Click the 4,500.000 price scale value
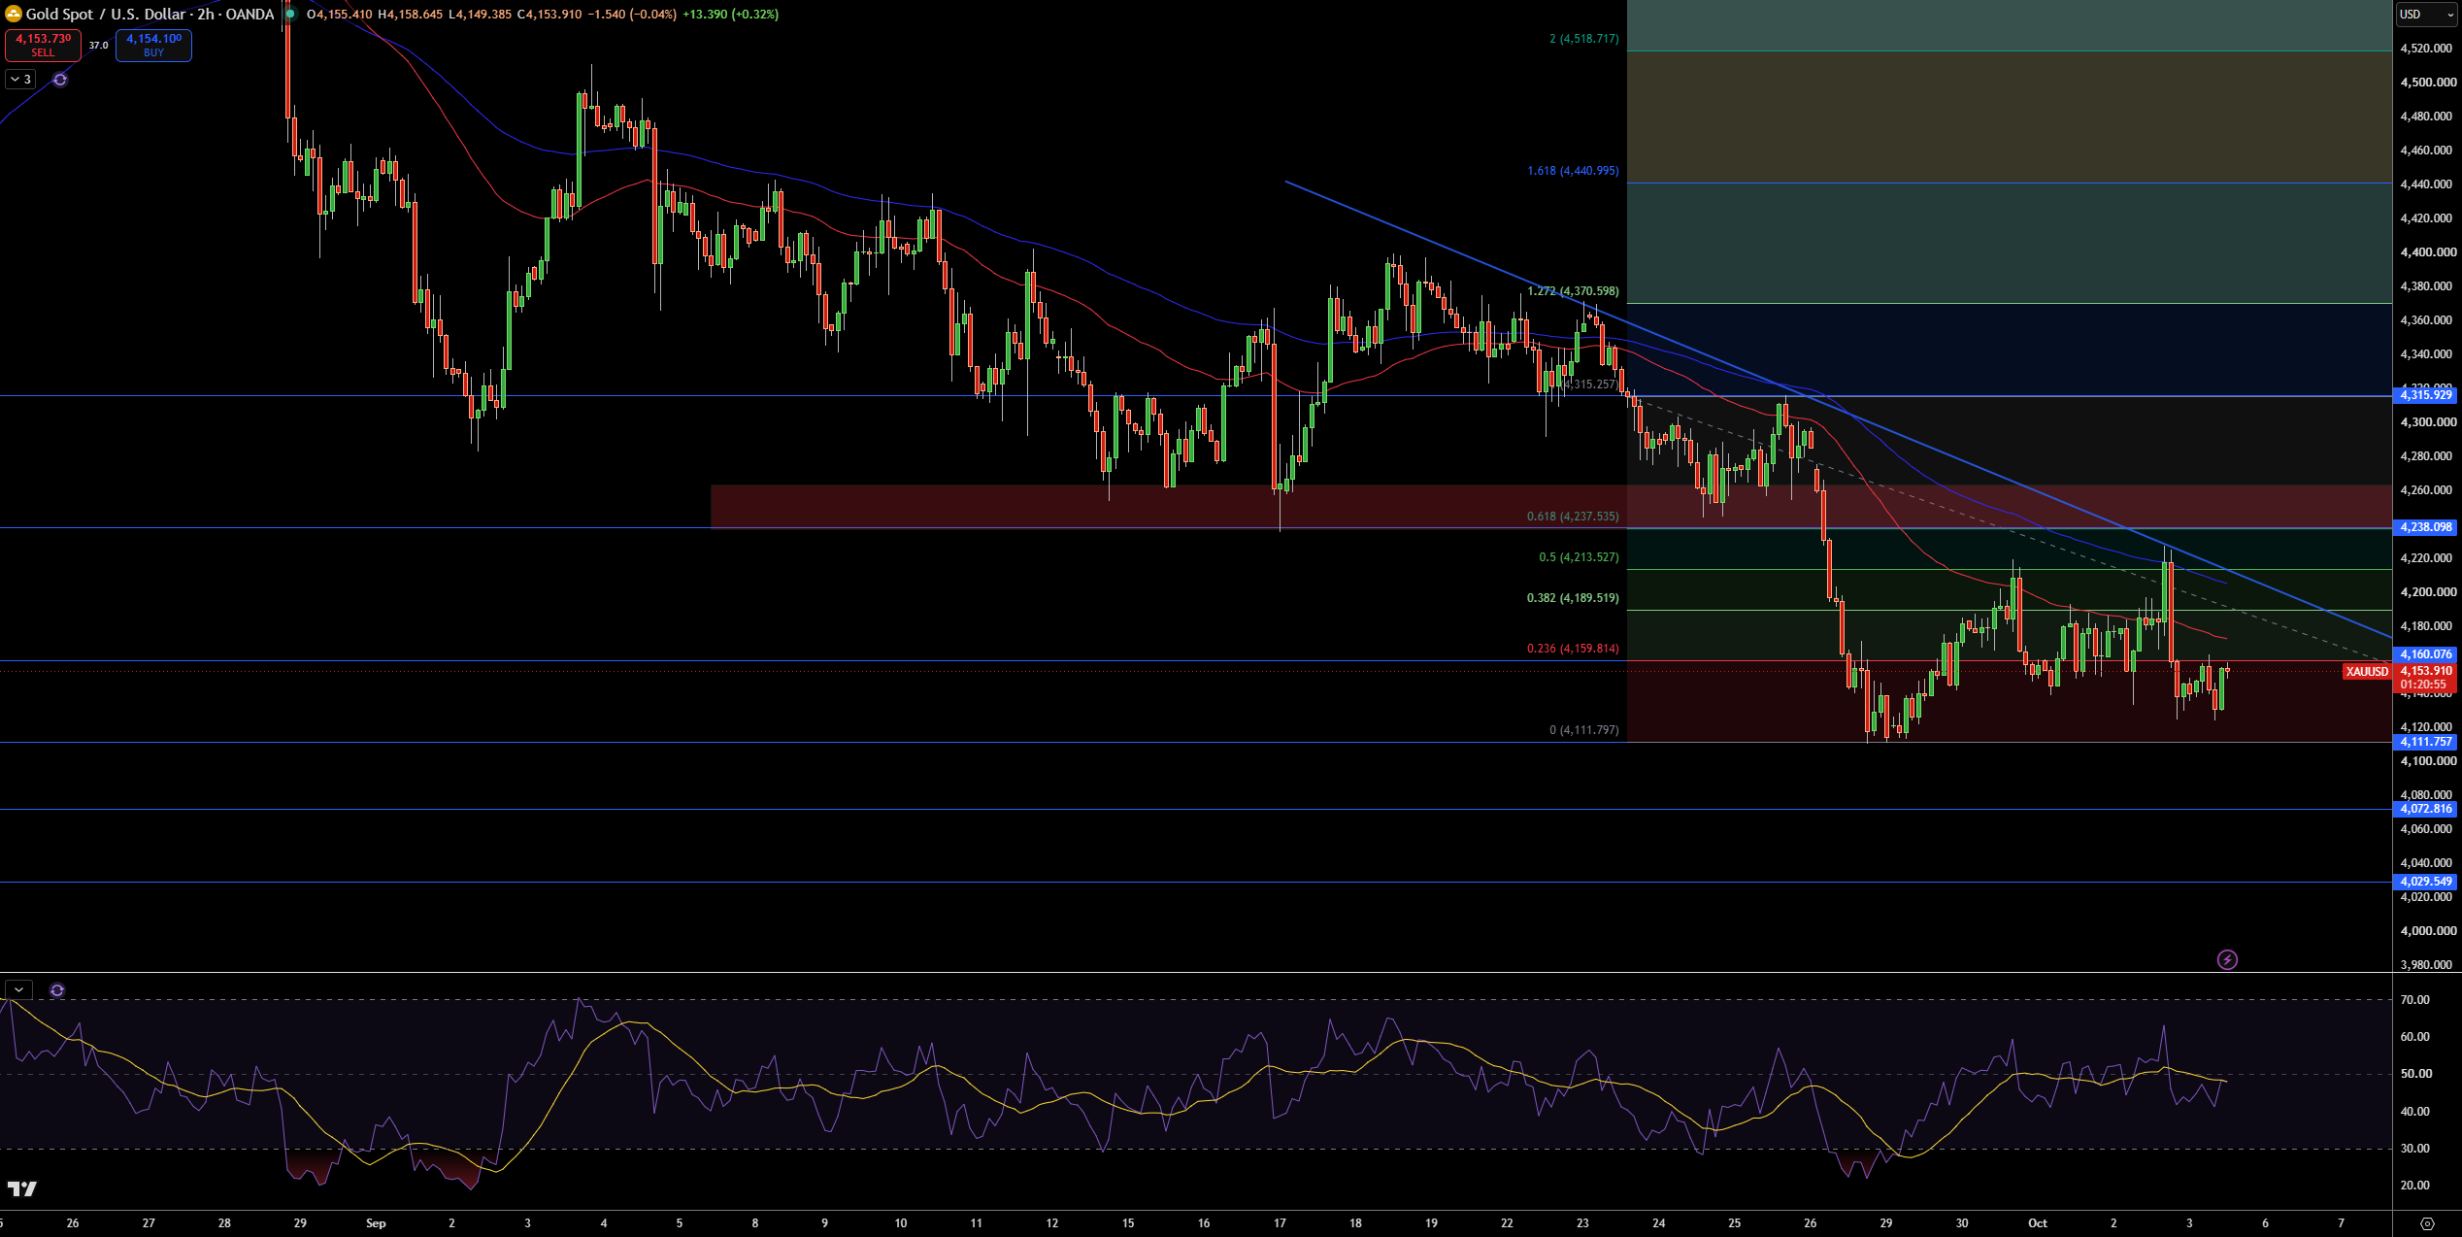The image size is (2462, 1237). coord(2428,83)
